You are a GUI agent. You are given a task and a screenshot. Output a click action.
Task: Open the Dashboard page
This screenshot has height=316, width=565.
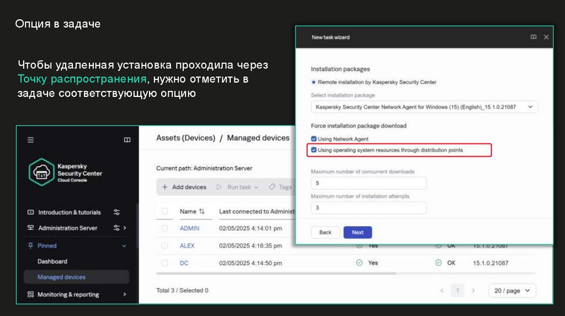(x=52, y=261)
